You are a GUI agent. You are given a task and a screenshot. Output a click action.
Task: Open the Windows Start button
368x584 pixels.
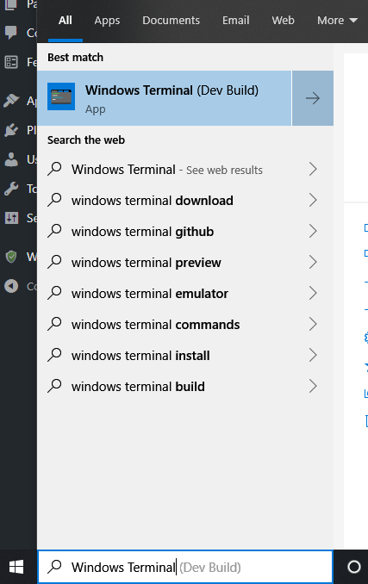click(16, 567)
